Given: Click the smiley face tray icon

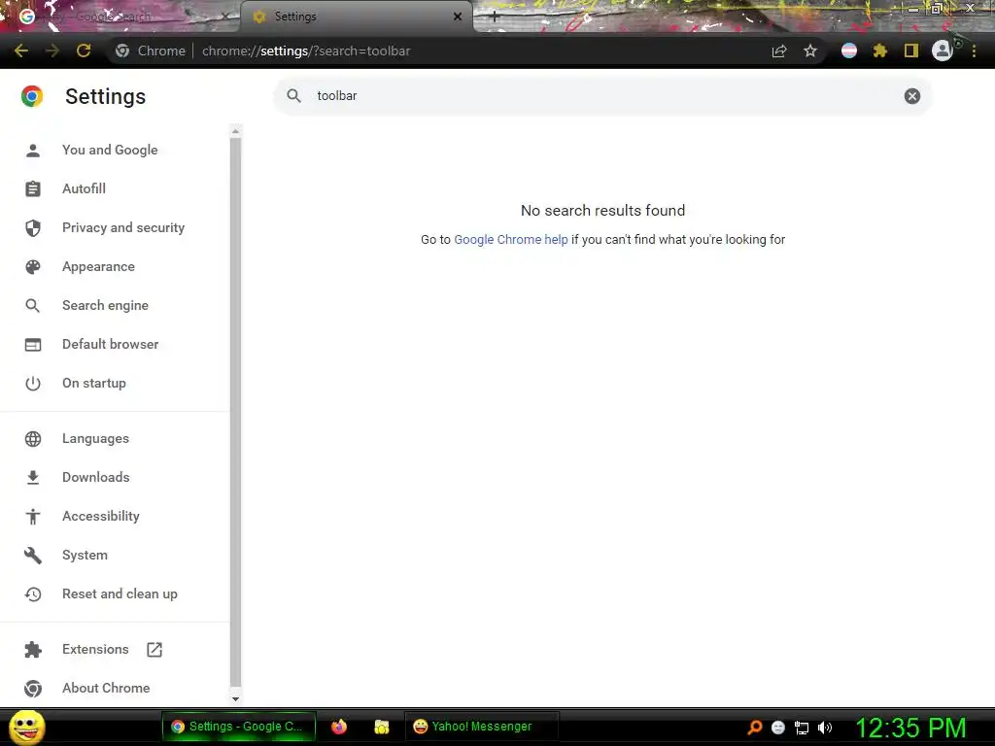Looking at the screenshot, I should pyautogui.click(x=778, y=728).
